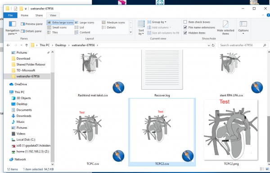Switch to details view via status bar icon
The height and width of the screenshot is (173, 270).
(262, 169)
